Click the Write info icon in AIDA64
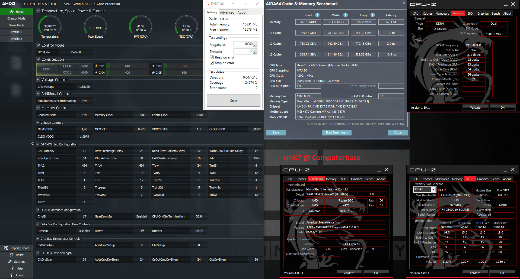 tap(346, 15)
